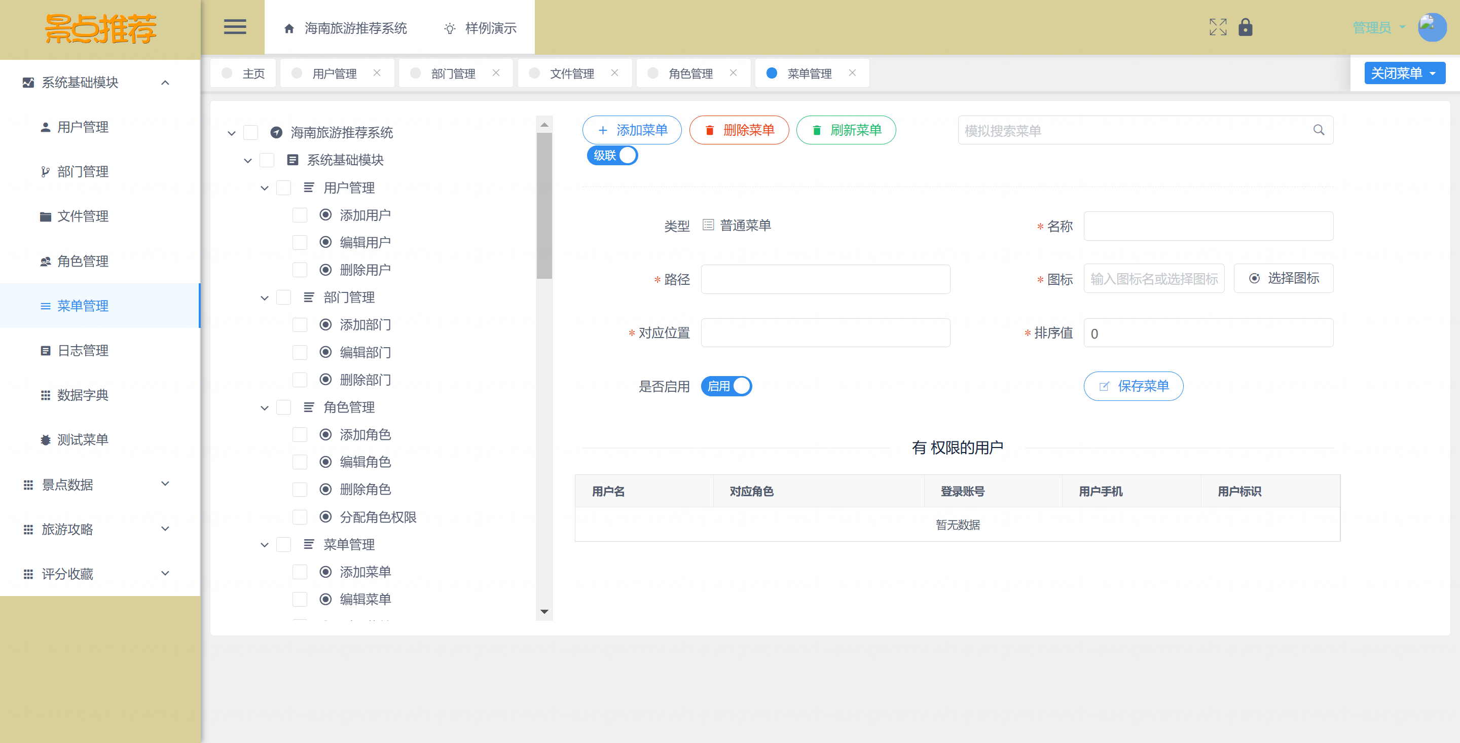
Task: Toggle the 级联 cascade switch
Action: coord(612,155)
